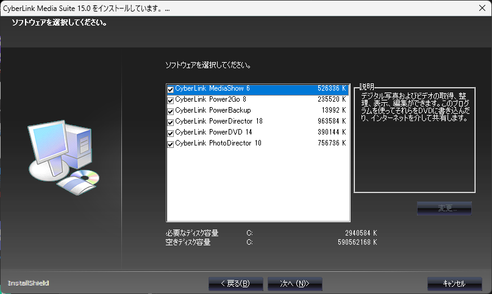Click the 235520 K size value
The height and width of the screenshot is (294, 492).
pos(332,99)
